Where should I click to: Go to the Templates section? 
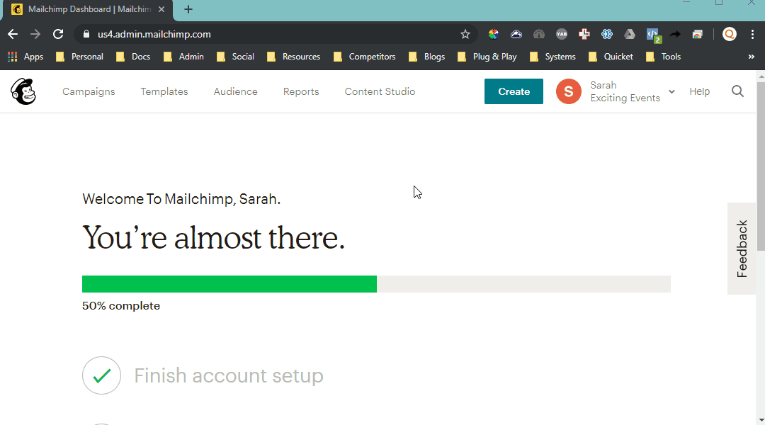point(164,91)
